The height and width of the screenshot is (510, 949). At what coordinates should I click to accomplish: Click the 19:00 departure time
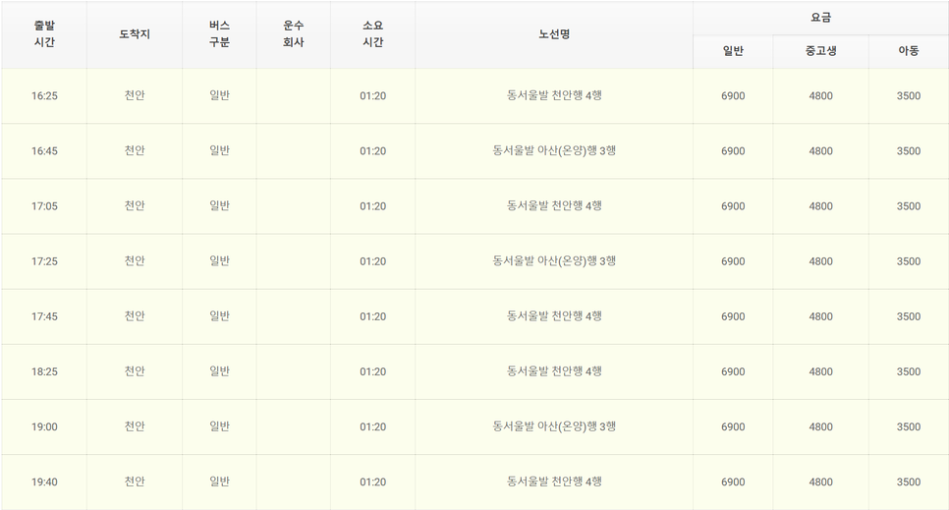point(44,426)
